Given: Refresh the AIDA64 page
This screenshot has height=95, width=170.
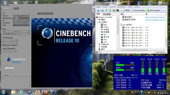Looking at the screenshot, I should coord(110,10).
